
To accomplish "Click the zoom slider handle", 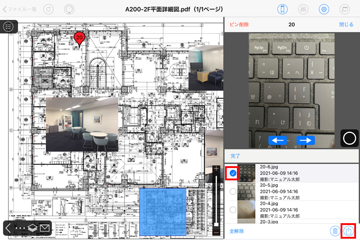I will (216, 225).
